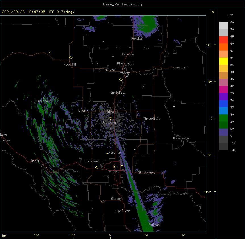Click the Vulcan label

click(x=154, y=225)
